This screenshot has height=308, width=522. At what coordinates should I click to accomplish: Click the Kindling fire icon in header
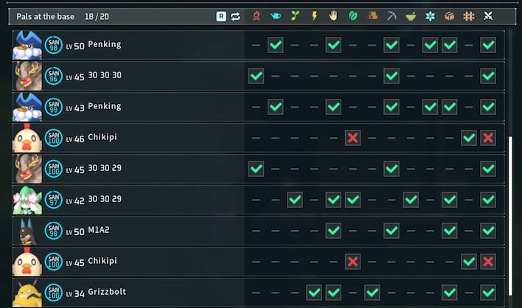(257, 15)
